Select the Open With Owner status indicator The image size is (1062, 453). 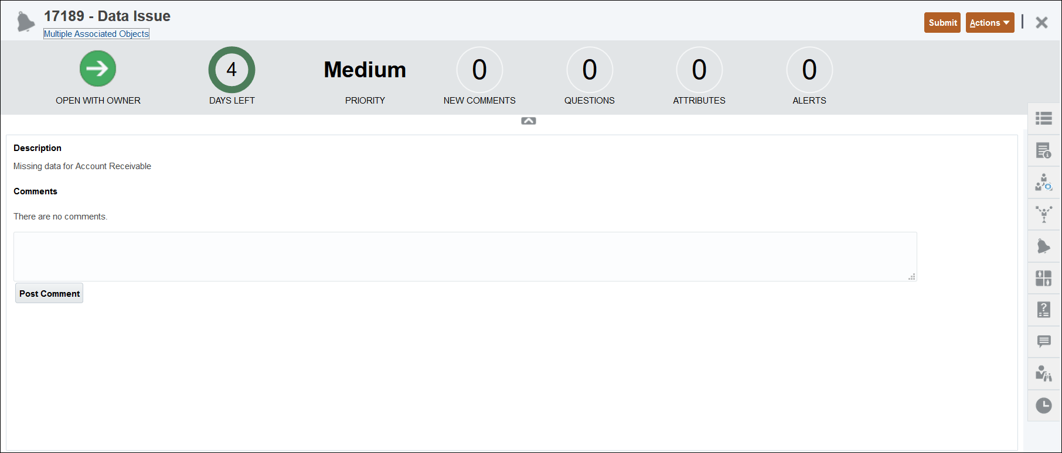pos(97,68)
